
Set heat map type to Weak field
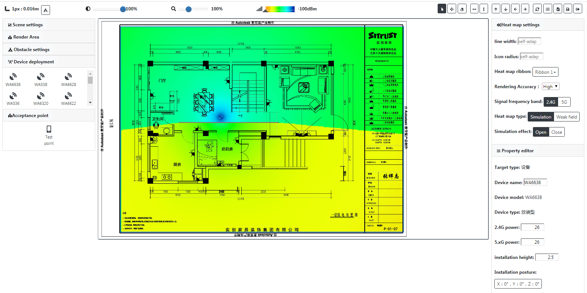coord(566,117)
